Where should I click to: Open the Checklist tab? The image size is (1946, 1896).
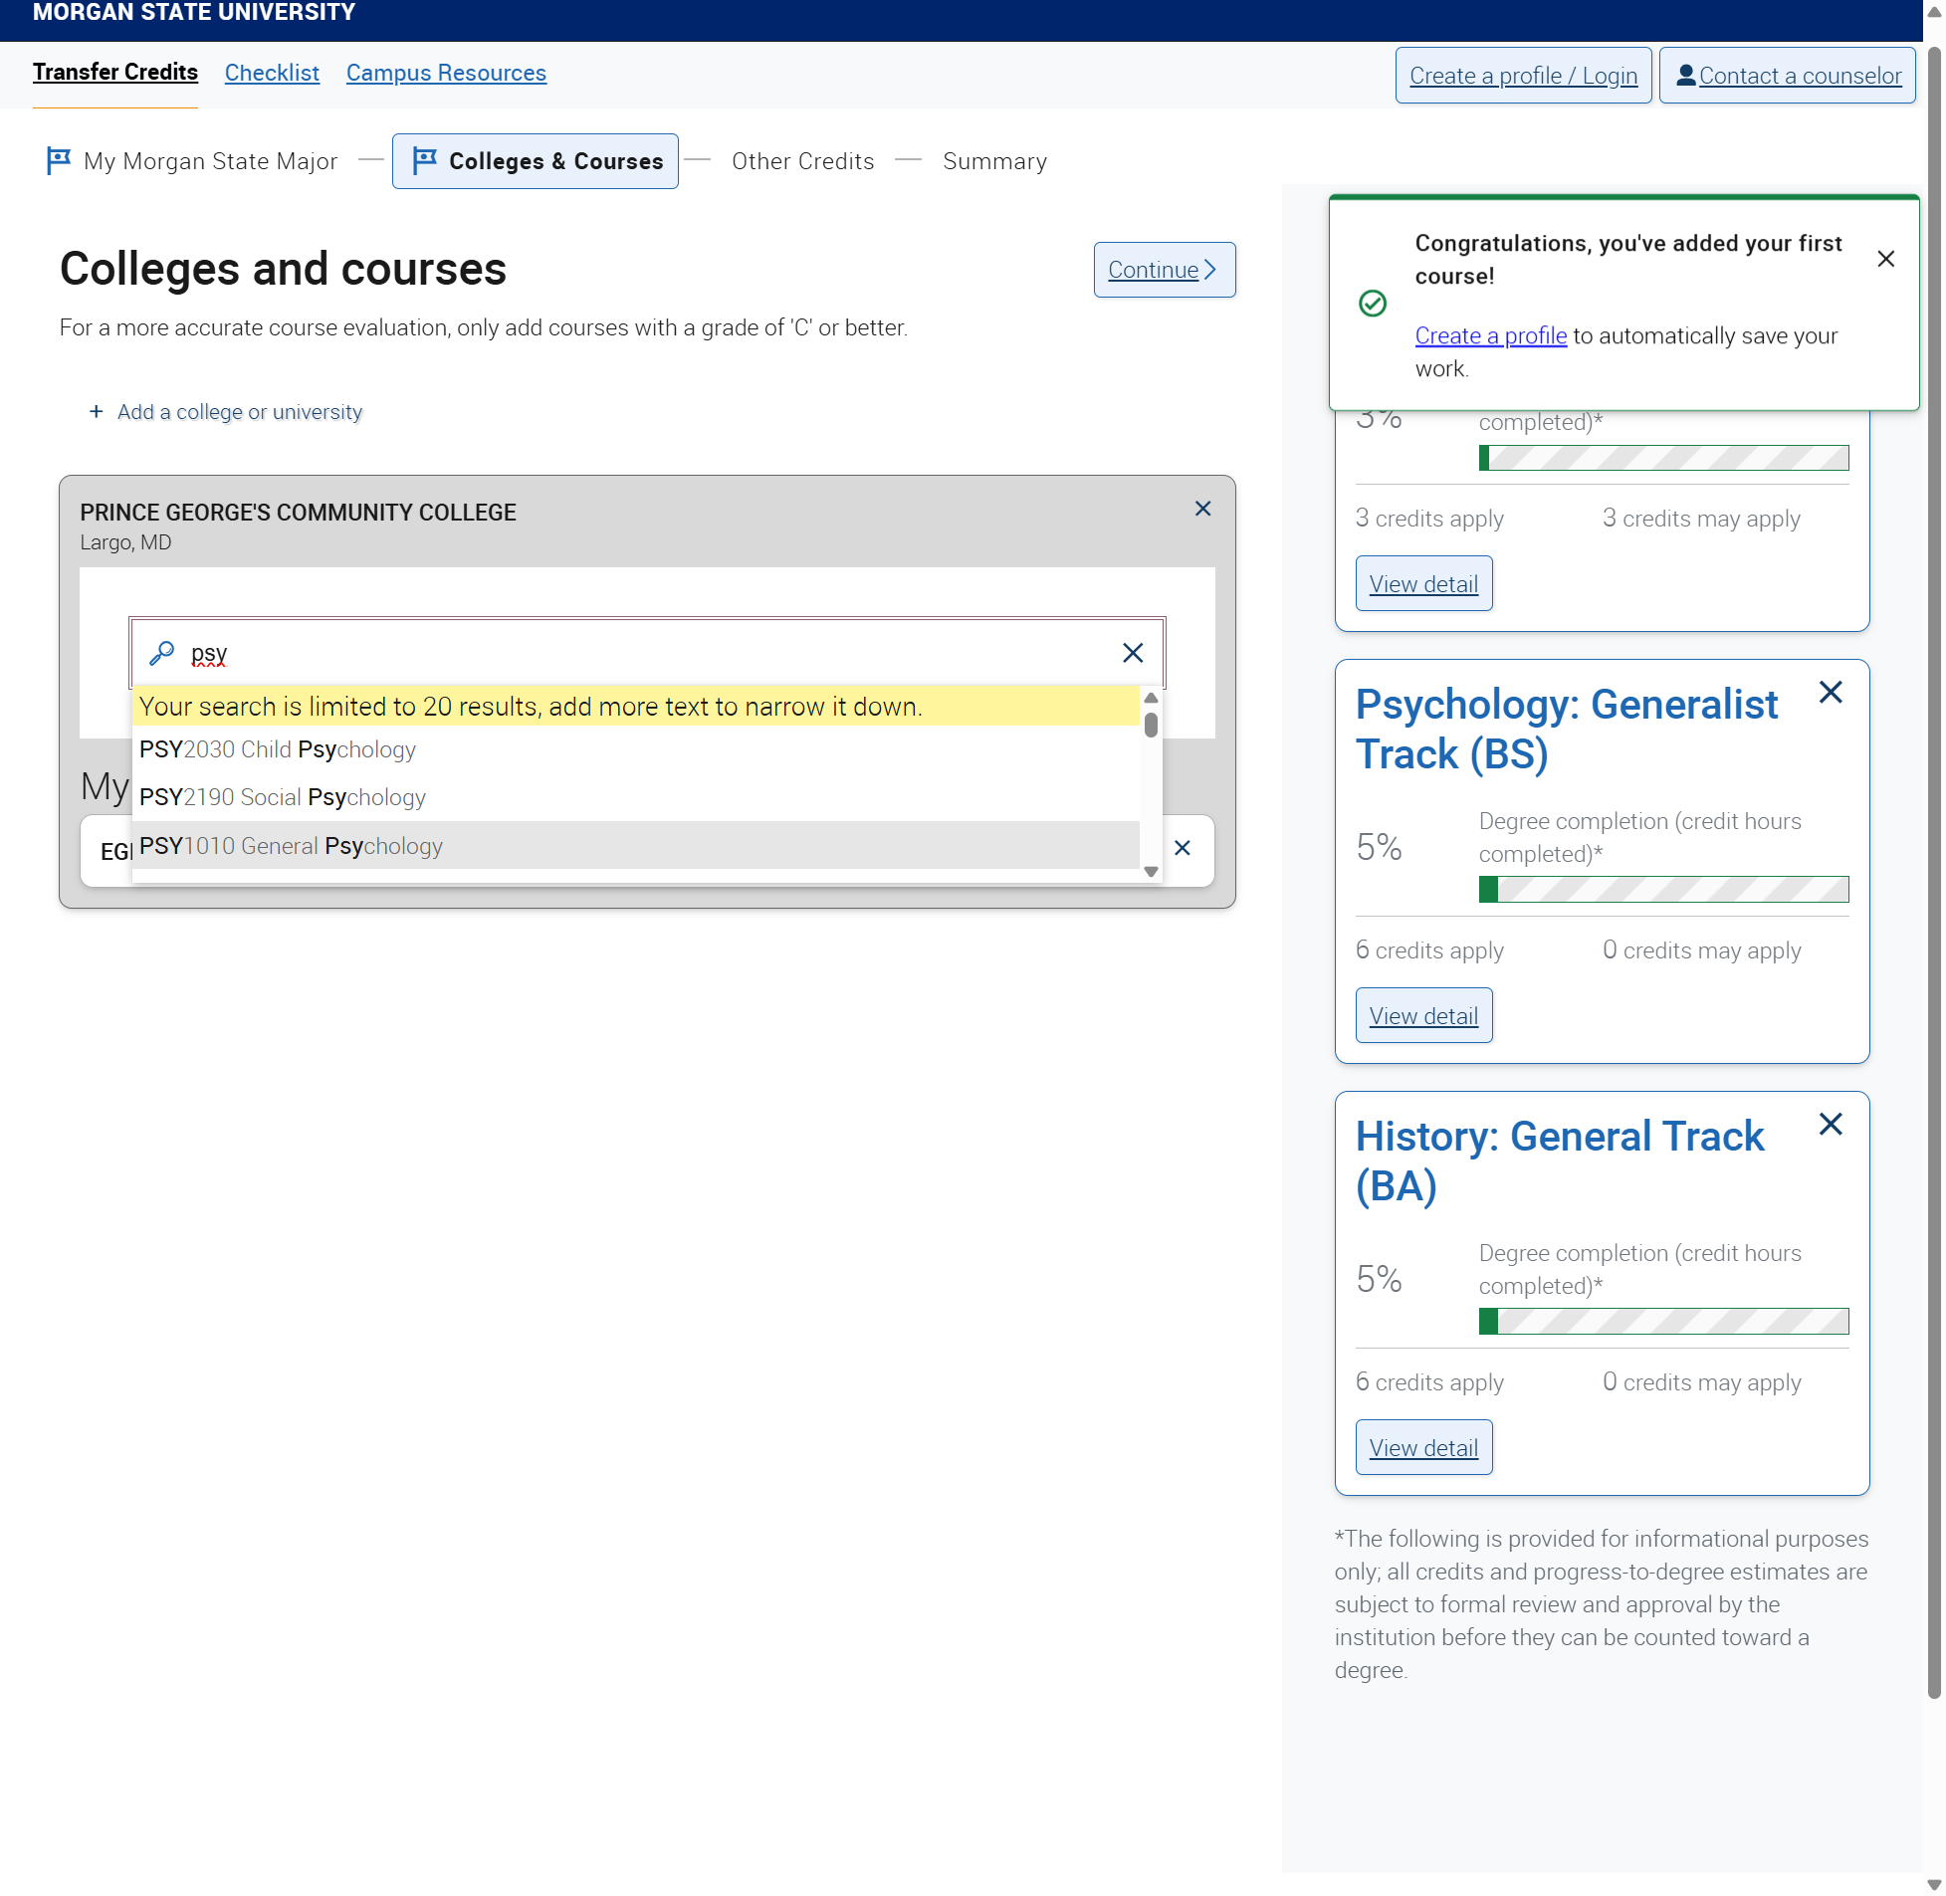tap(272, 73)
